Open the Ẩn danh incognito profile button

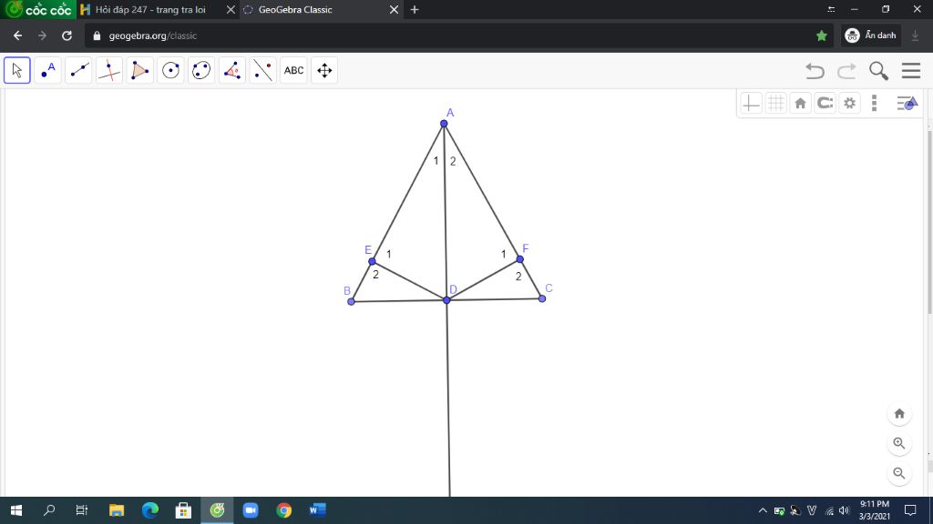872,35
